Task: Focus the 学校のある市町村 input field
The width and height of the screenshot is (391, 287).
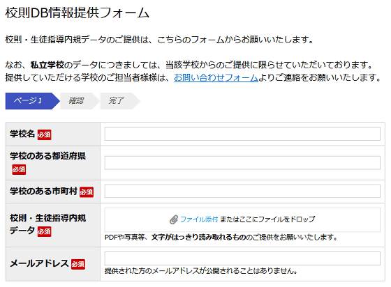Action: tap(242, 191)
